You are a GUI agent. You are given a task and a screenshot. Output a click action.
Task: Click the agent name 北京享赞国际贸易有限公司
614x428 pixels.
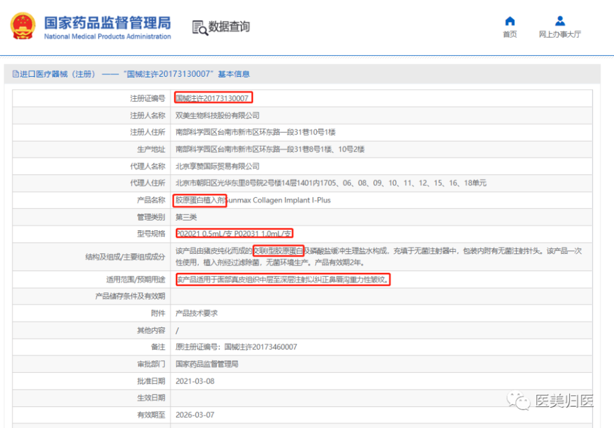(x=217, y=166)
